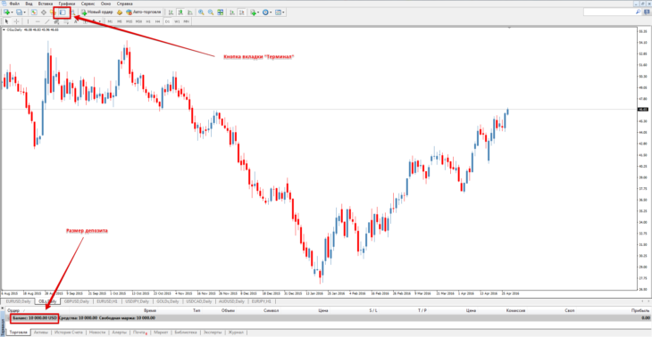Expand the Periods dropdown arrow
The height and width of the screenshot is (337, 652).
pyautogui.click(x=272, y=12)
